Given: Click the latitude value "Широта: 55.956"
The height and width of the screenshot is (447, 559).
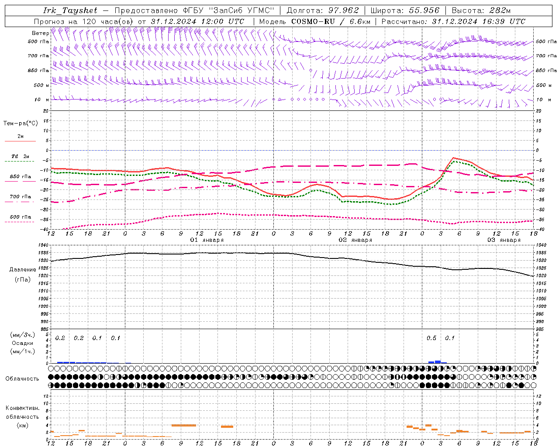Looking at the screenshot, I should pyautogui.click(x=405, y=10).
